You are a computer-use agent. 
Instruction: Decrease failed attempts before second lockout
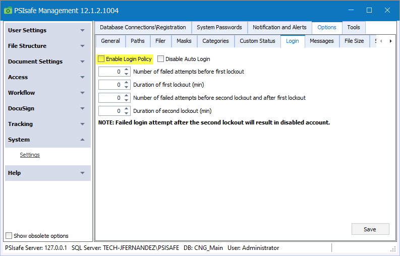(x=127, y=100)
